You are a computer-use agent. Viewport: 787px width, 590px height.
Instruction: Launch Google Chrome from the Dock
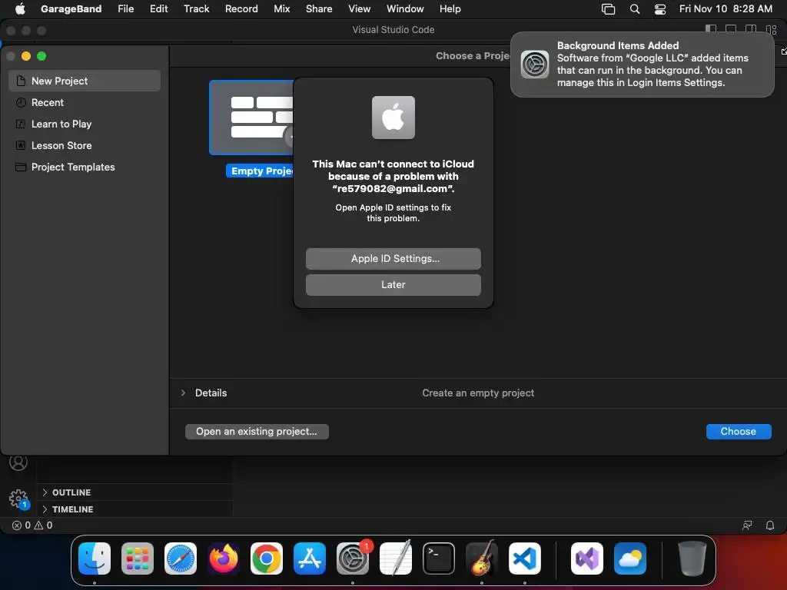pyautogui.click(x=267, y=559)
